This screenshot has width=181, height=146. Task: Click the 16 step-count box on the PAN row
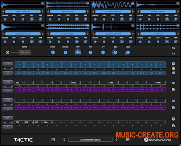8,91
